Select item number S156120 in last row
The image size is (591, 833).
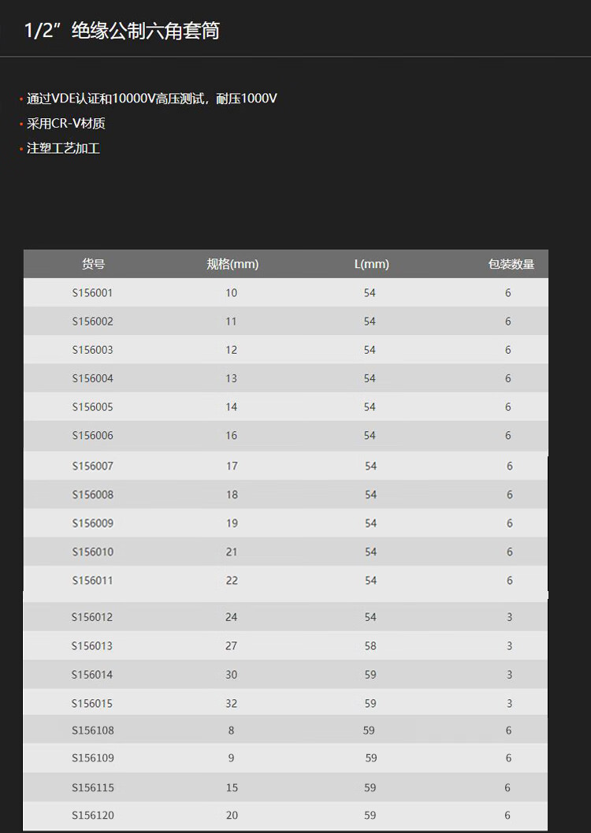[x=93, y=815]
